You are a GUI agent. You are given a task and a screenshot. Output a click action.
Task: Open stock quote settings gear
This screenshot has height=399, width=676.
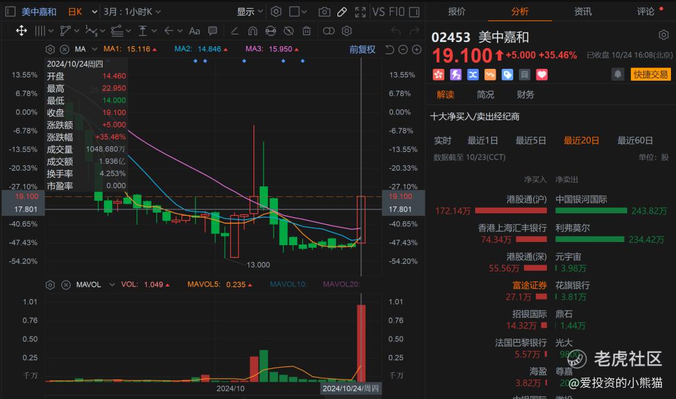[x=663, y=35]
